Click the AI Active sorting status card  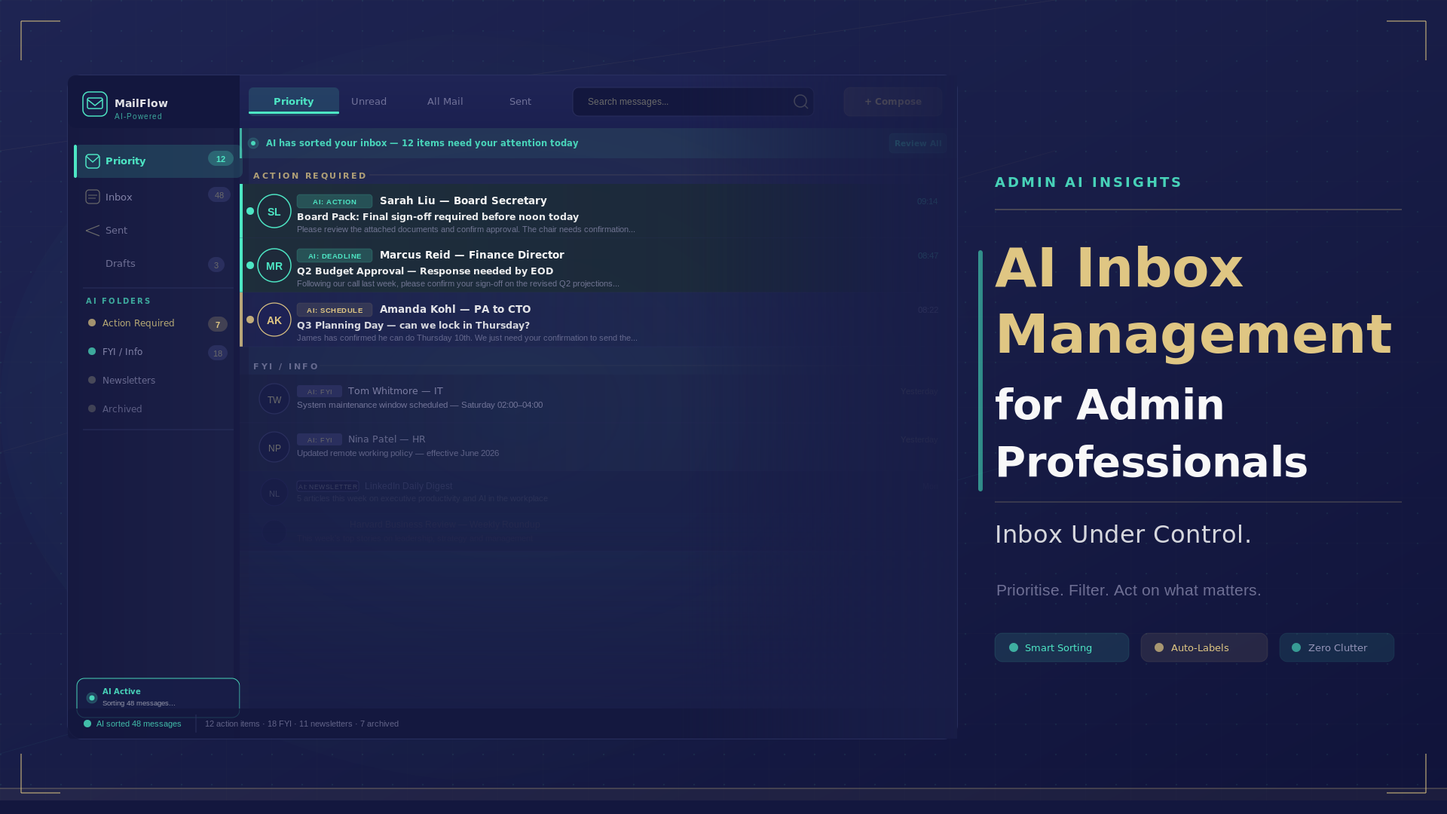(x=158, y=698)
